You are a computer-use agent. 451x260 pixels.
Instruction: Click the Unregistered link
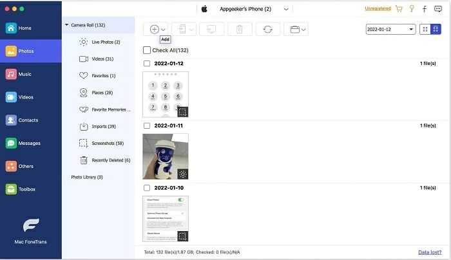click(378, 9)
